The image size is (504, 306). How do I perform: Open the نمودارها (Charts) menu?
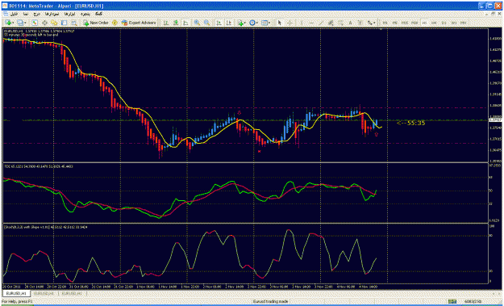click(x=52, y=15)
